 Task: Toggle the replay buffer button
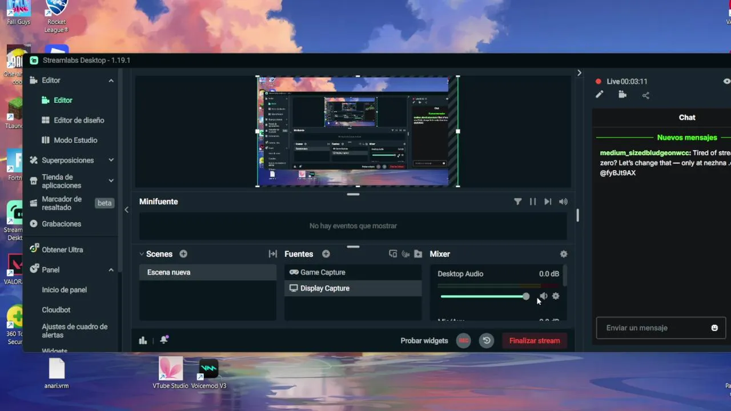coord(487,341)
